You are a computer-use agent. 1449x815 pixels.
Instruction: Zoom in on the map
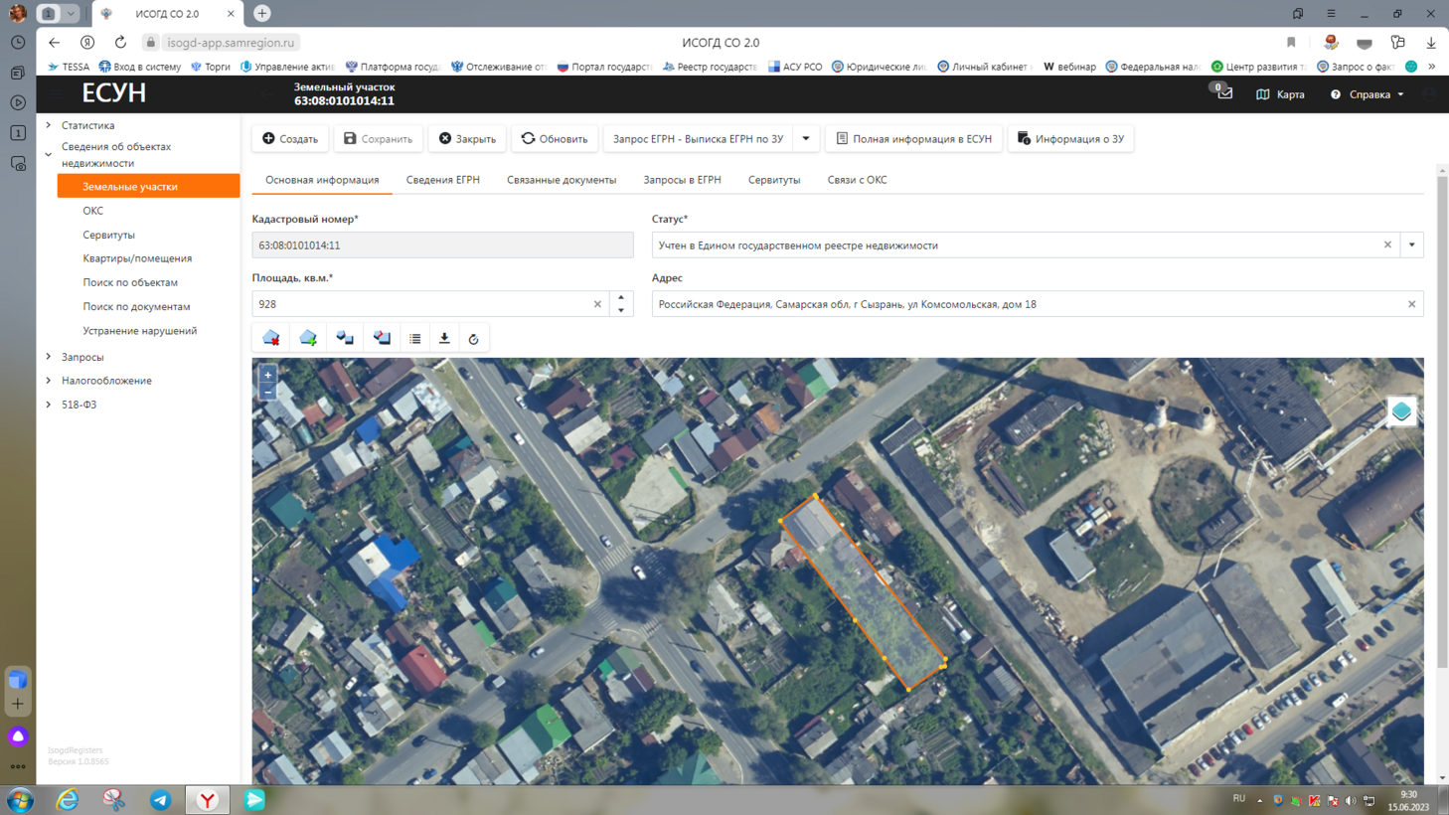click(x=267, y=375)
